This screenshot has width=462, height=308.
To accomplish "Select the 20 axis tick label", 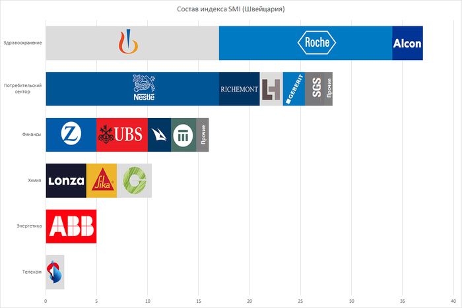I will coord(249,301).
